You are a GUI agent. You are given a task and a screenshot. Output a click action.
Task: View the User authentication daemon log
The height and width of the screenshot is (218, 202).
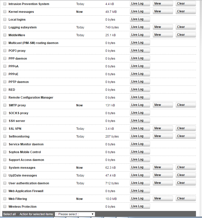point(163,183)
